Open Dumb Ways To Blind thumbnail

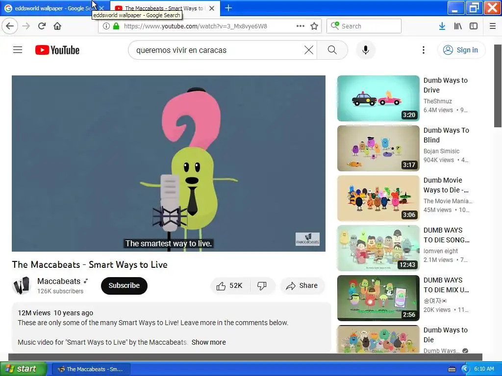coord(378,148)
